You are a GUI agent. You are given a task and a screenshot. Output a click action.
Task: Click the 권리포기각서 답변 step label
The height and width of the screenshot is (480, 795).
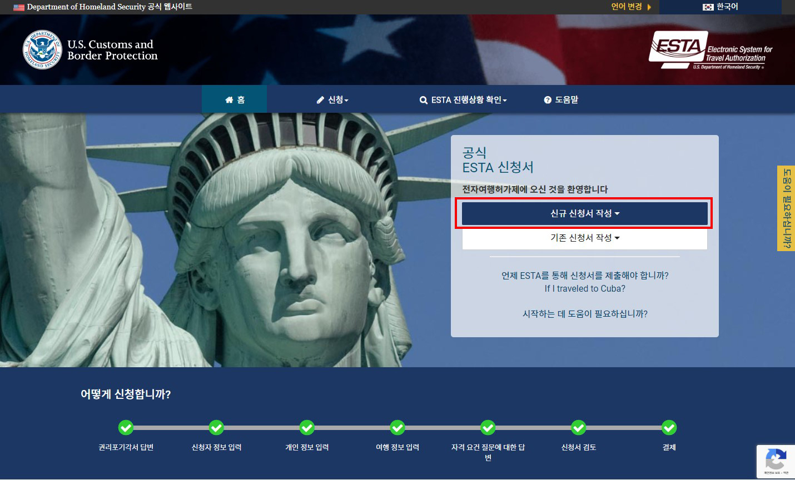click(x=126, y=447)
